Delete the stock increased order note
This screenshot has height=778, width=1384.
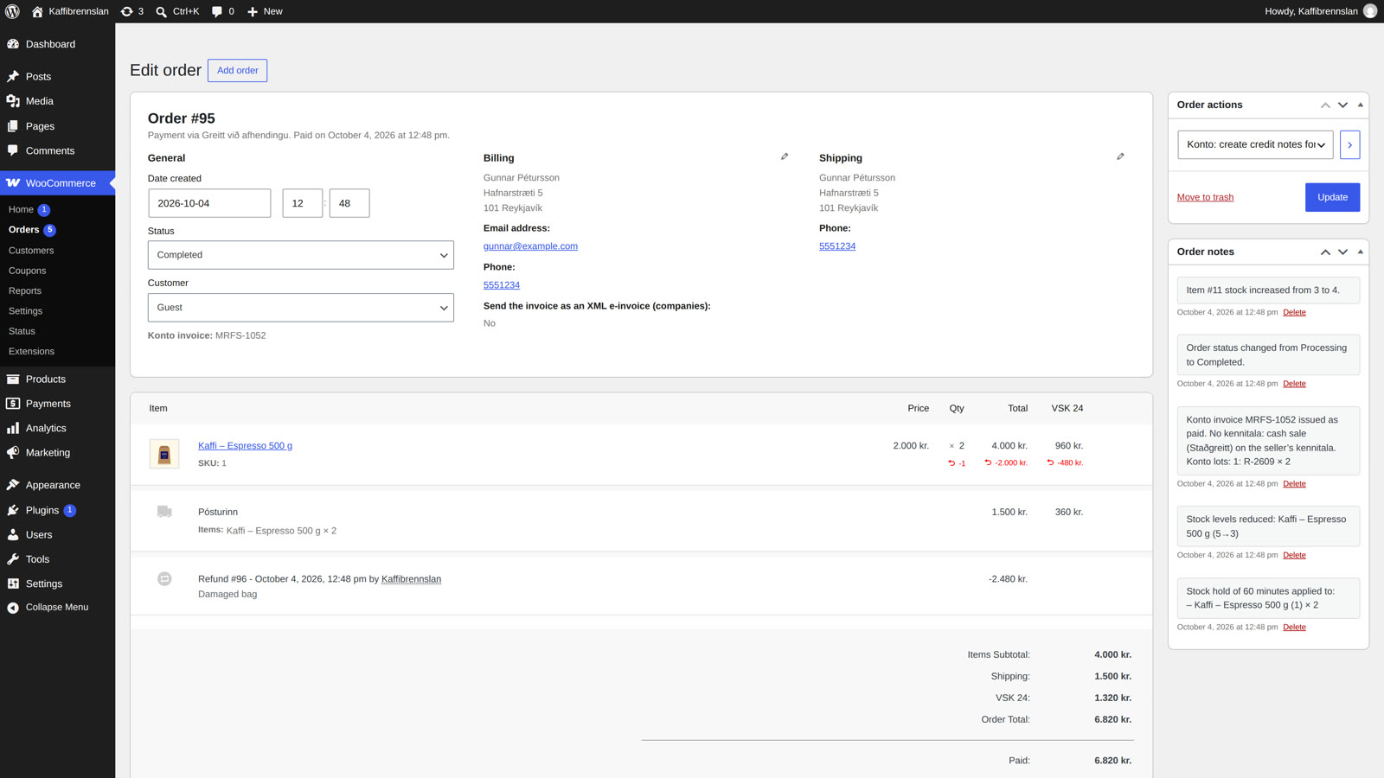(1294, 312)
